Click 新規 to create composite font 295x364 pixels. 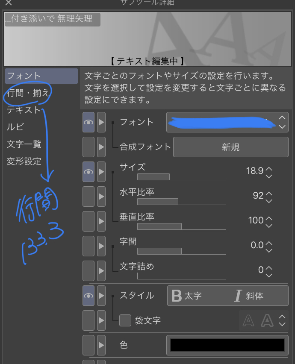point(231,147)
